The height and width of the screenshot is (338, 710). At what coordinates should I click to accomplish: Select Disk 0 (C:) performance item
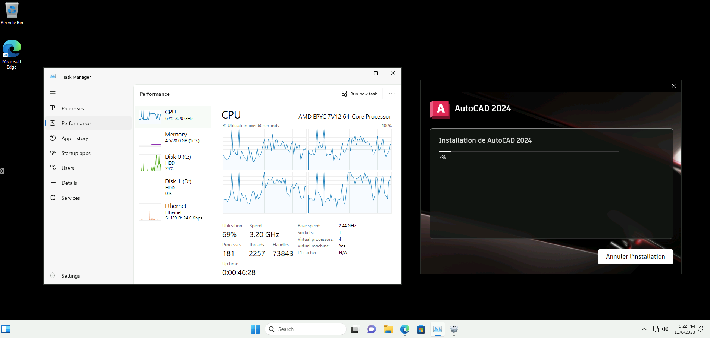click(x=173, y=163)
